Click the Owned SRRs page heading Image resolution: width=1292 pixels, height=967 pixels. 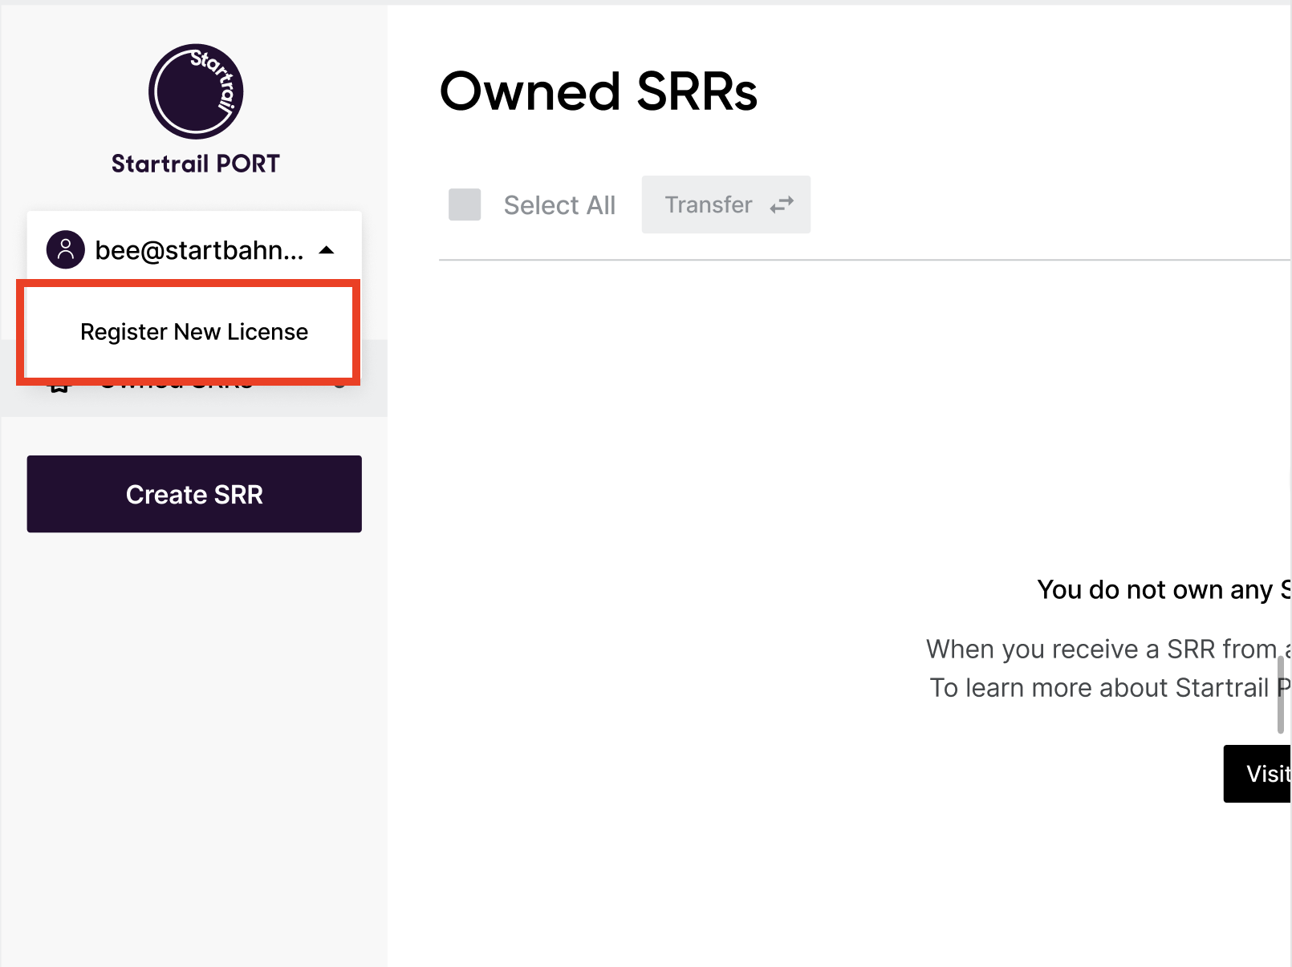598,91
